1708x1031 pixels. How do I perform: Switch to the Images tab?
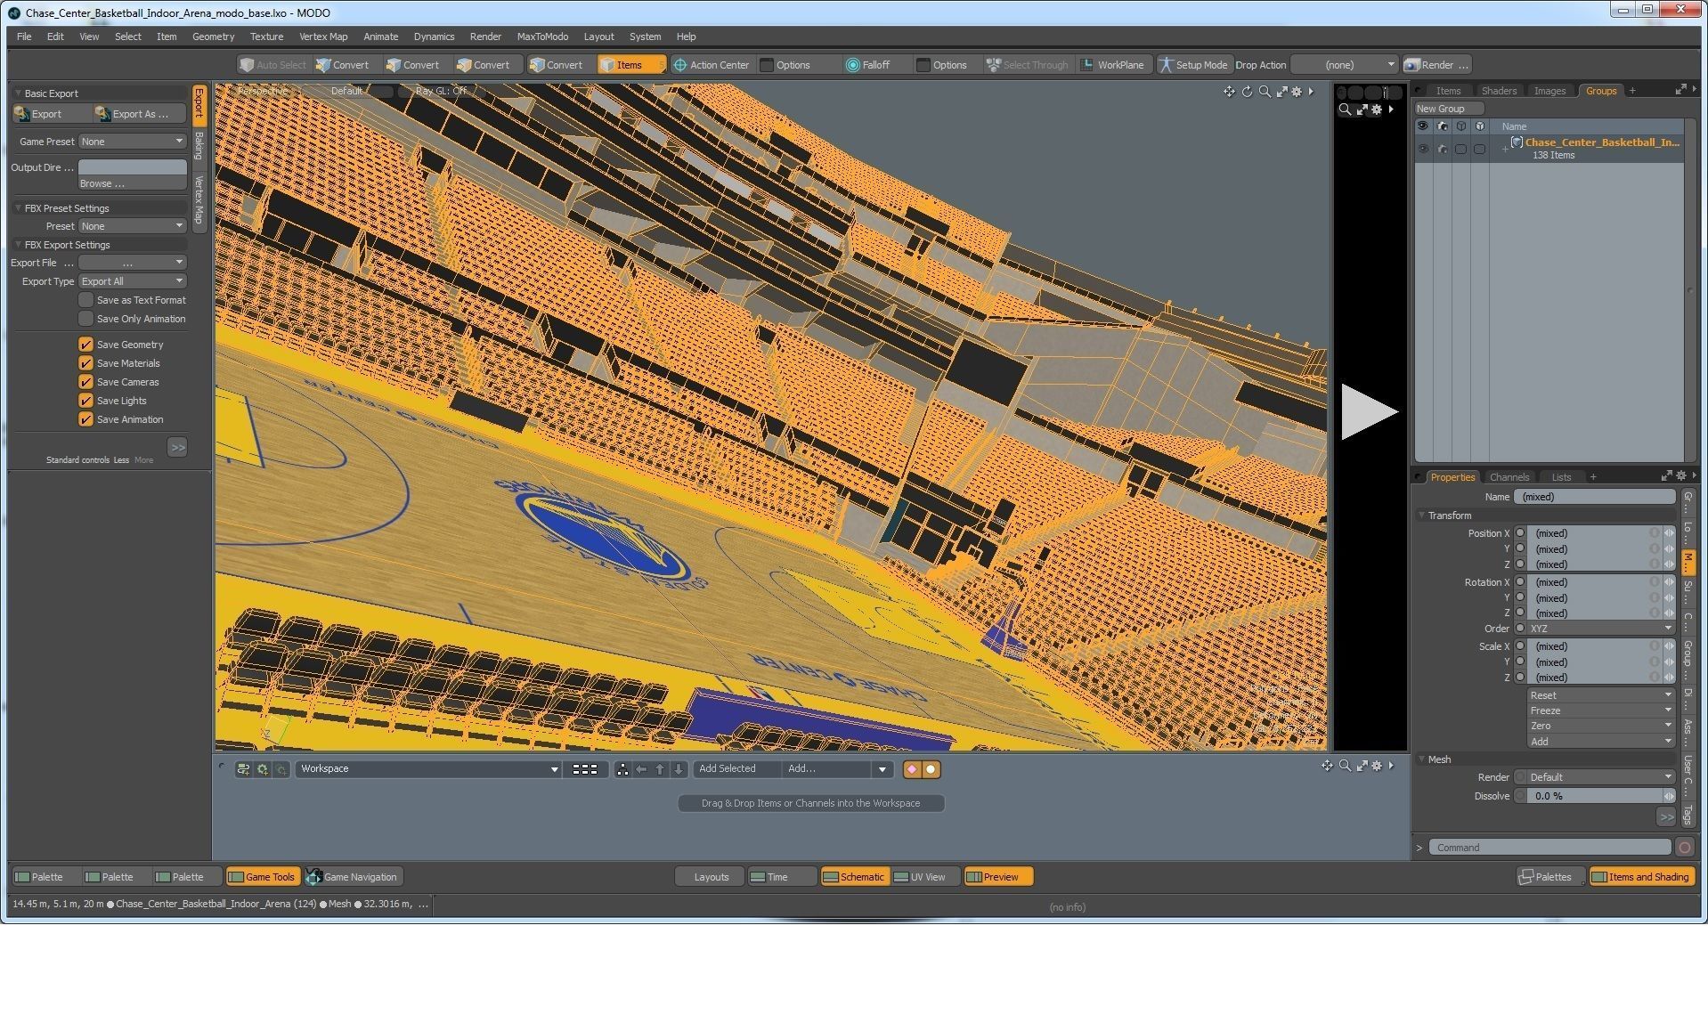[1549, 91]
